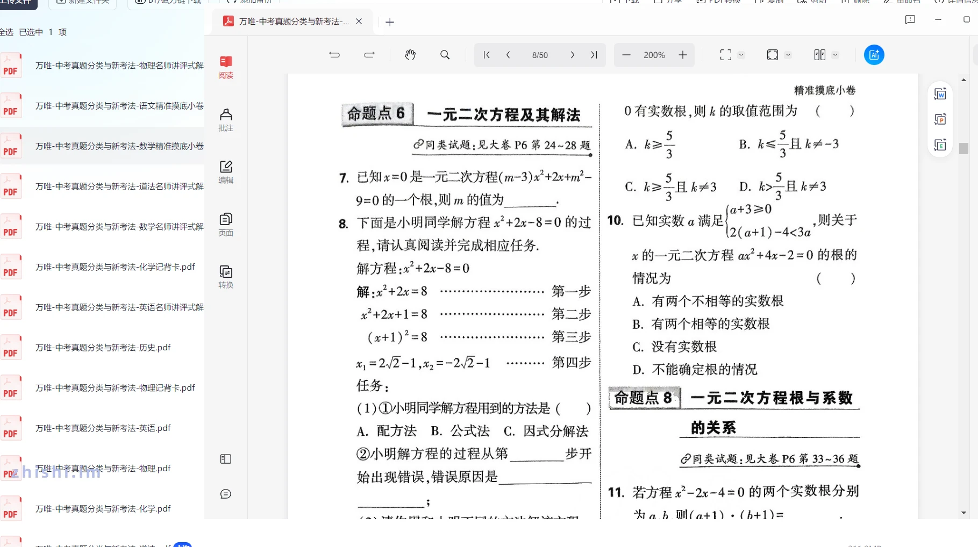Go to the previous page
978x547 pixels.
(508, 55)
